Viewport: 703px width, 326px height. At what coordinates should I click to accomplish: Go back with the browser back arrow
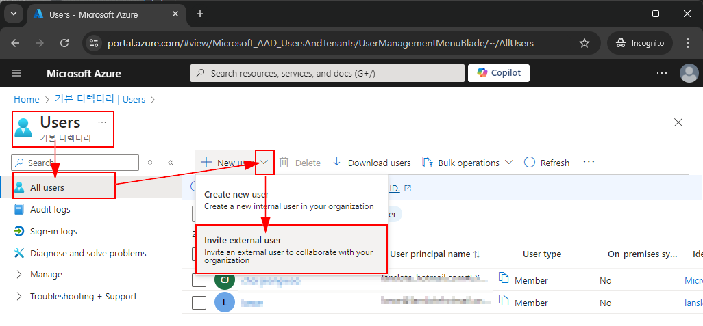coord(15,43)
